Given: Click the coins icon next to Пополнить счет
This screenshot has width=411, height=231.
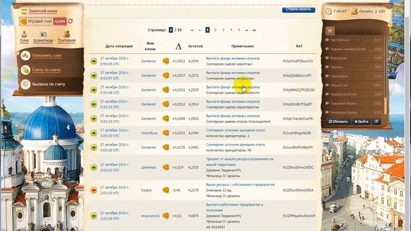Looking at the screenshot, I should [26, 56].
